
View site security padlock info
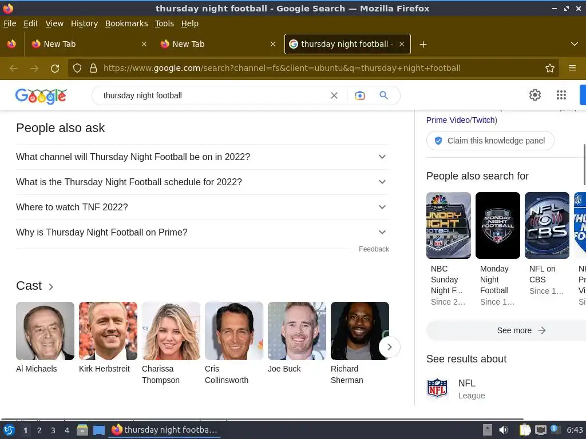pyautogui.click(x=93, y=69)
